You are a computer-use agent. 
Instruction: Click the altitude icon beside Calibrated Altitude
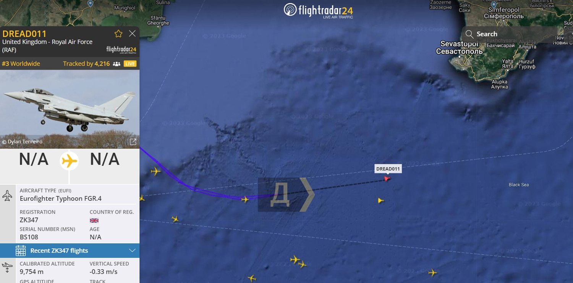7,267
